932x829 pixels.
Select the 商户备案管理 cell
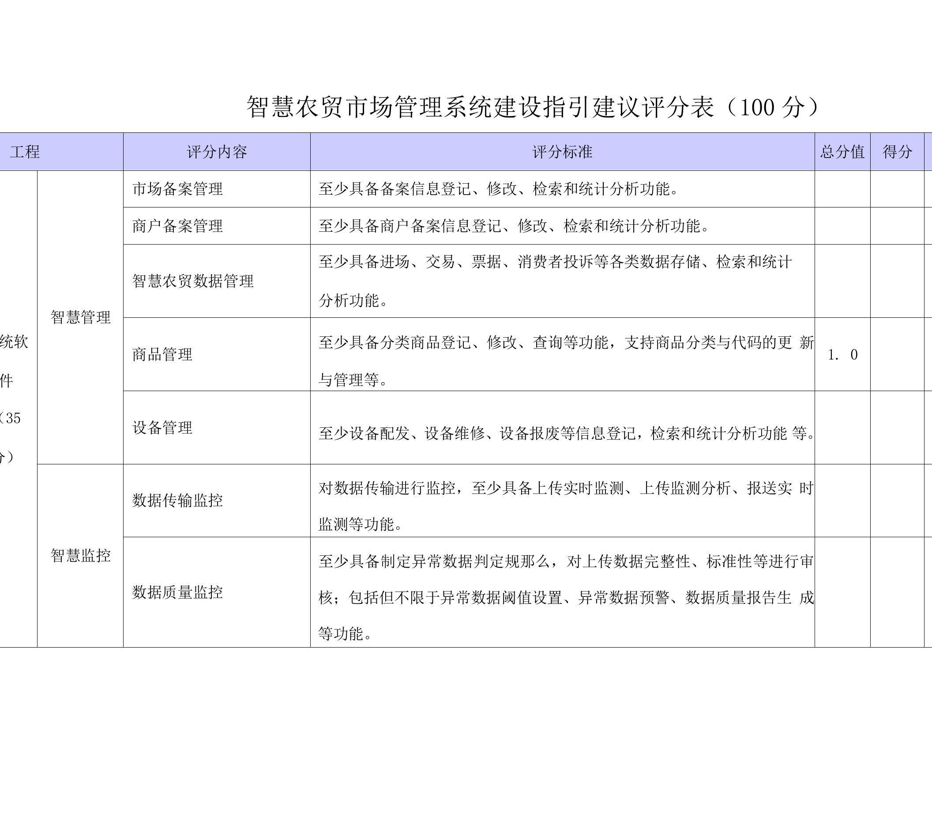coord(217,226)
